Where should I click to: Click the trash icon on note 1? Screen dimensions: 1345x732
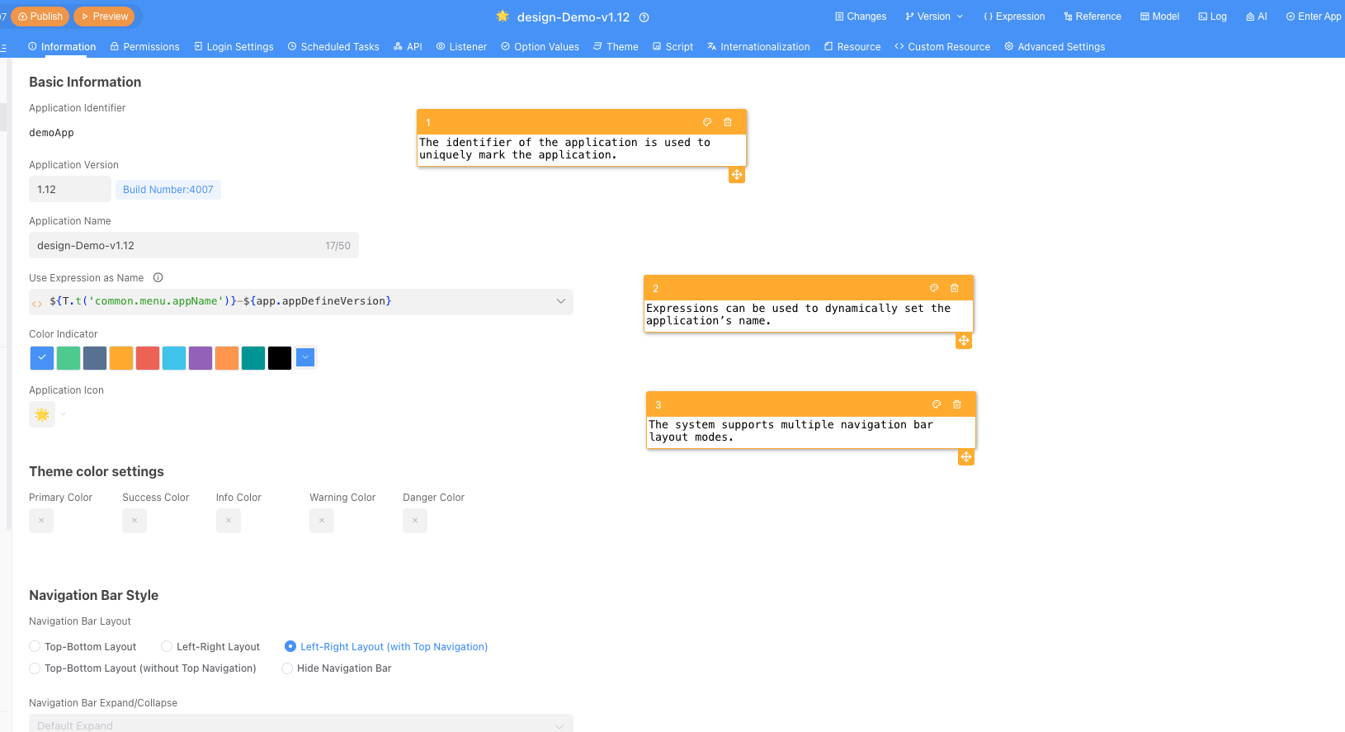(727, 122)
